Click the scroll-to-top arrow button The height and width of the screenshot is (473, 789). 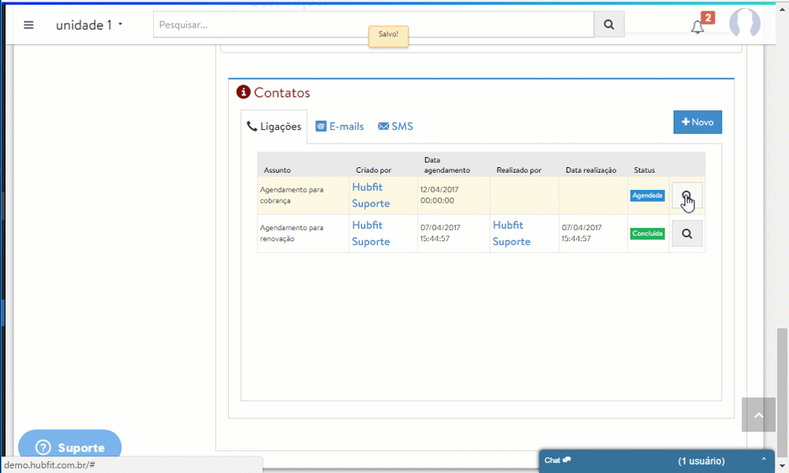pos(758,415)
